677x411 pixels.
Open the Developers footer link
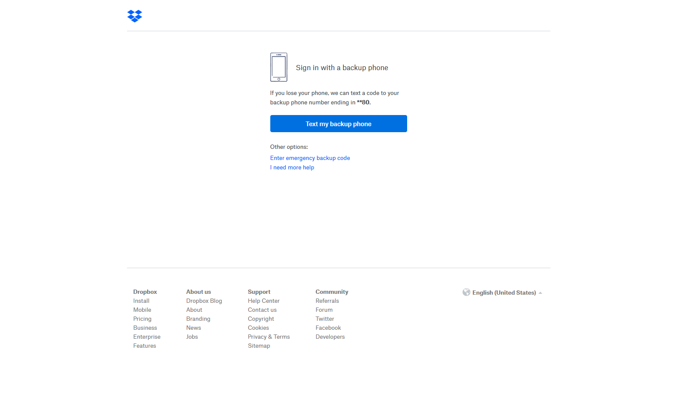tap(330, 337)
